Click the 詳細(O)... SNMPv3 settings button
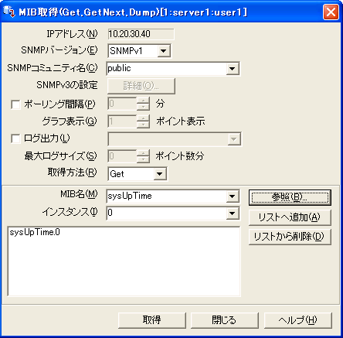The image size is (343, 338). [141, 86]
